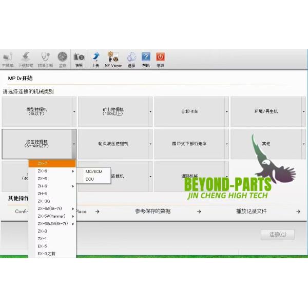Screen dimensions: 308x308
Task: Click the 下载数据 download toolbar icon
Action: click(26, 60)
